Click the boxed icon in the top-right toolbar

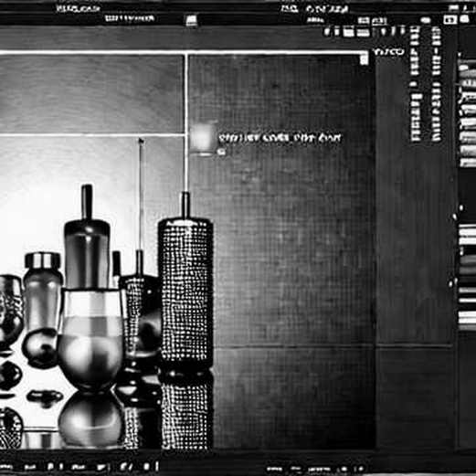(x=450, y=20)
